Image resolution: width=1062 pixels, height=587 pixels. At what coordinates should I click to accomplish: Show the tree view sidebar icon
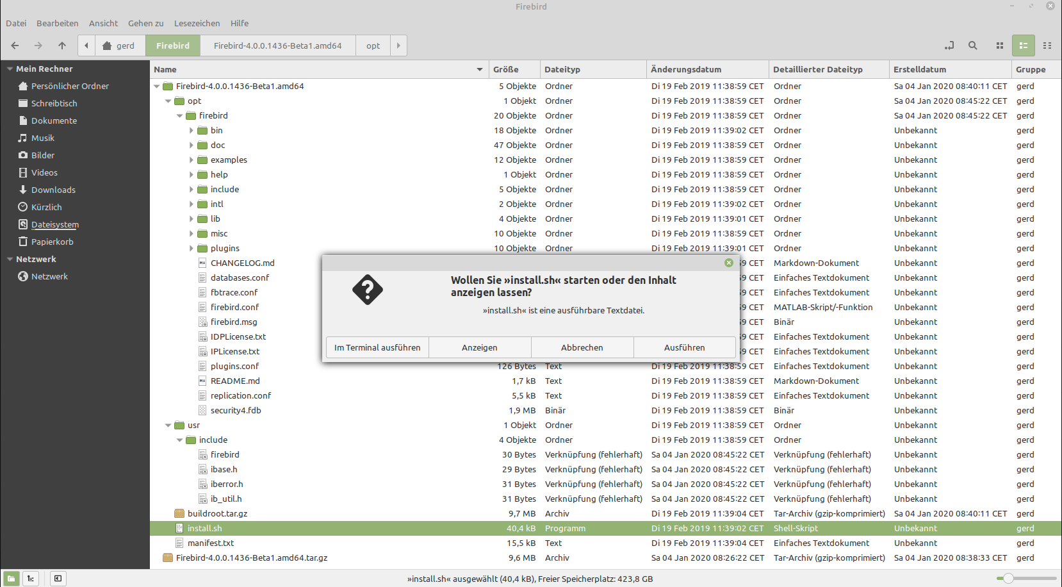(31, 579)
